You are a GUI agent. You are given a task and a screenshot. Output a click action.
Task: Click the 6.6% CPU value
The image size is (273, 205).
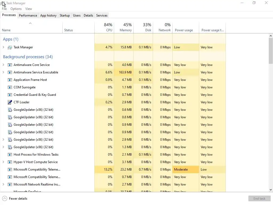click(x=109, y=72)
